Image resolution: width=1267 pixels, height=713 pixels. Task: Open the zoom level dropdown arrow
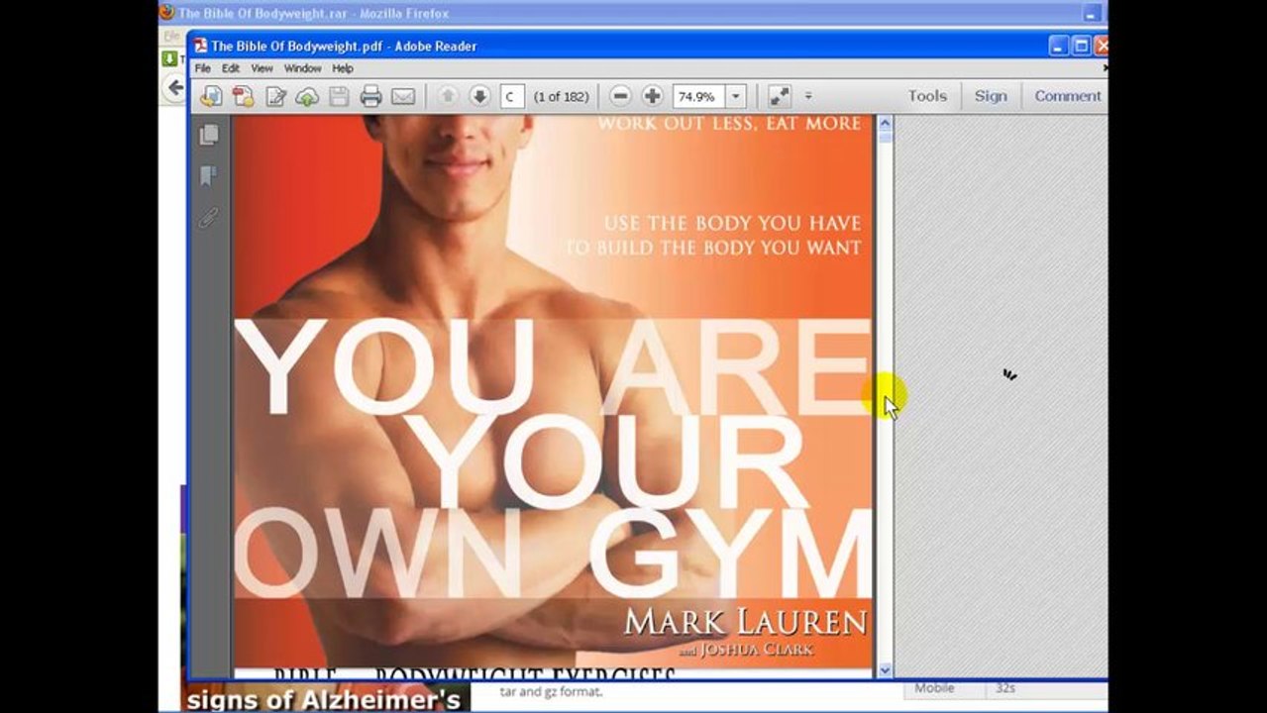click(736, 96)
